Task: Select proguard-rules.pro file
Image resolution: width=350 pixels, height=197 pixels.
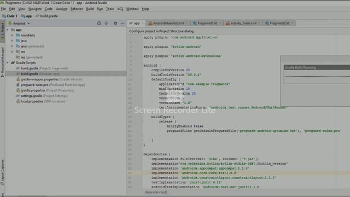Action: click(50, 85)
